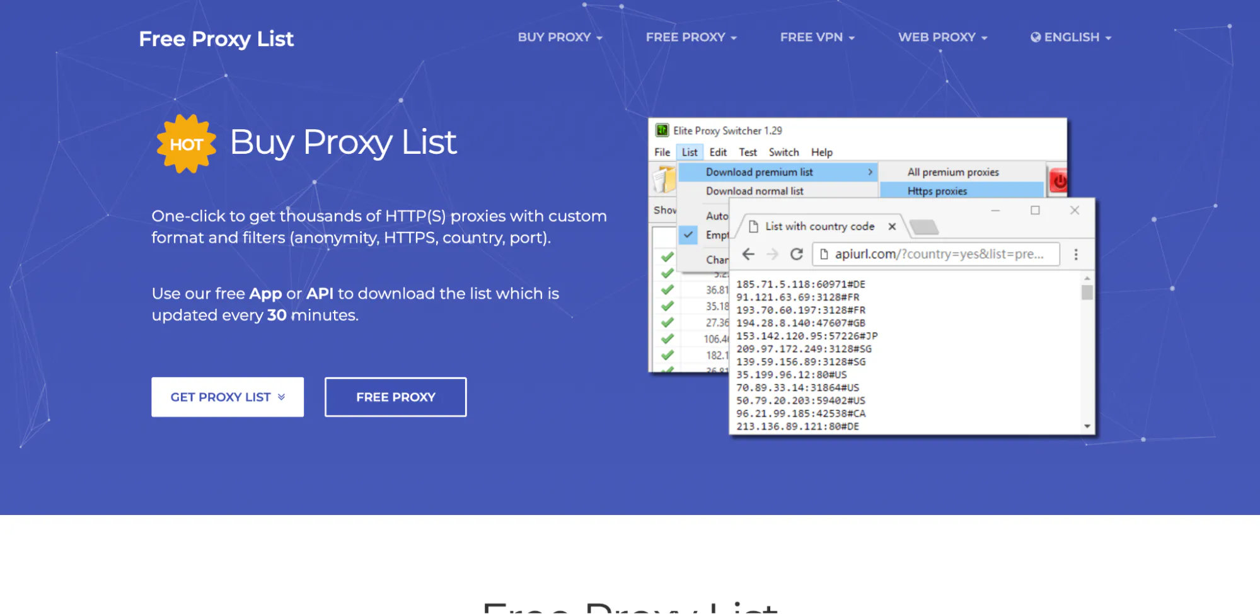Click the FREE PROXY outlined button

pos(396,397)
